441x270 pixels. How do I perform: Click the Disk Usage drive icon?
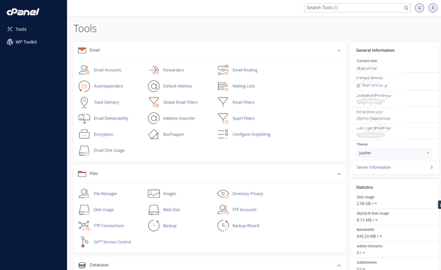(x=84, y=210)
